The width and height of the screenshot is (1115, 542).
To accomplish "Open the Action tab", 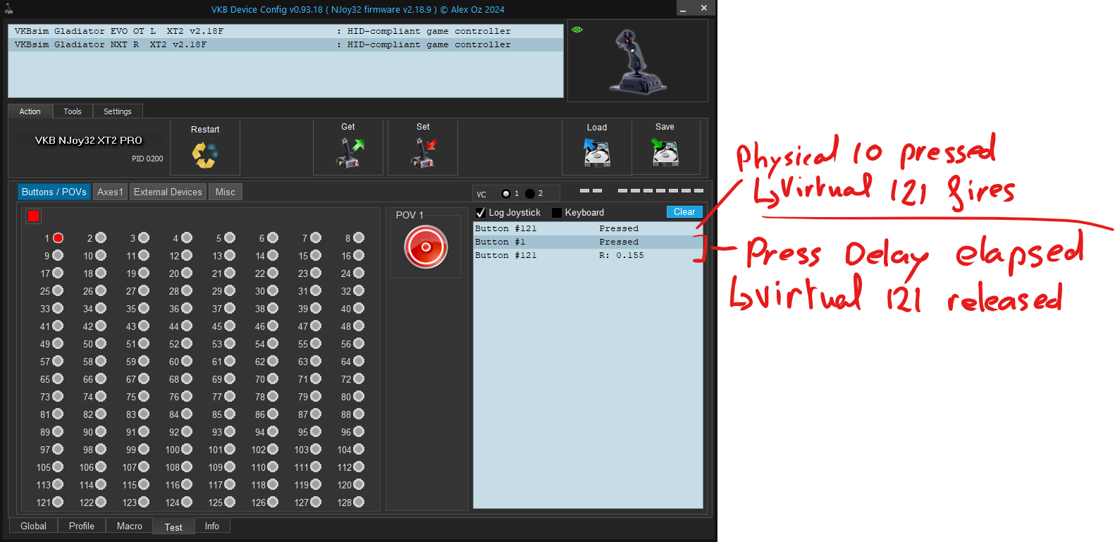I will (30, 111).
